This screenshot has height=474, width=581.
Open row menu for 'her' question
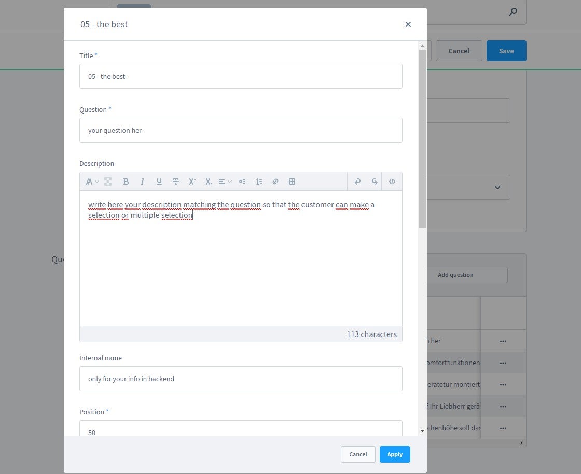coord(503,341)
